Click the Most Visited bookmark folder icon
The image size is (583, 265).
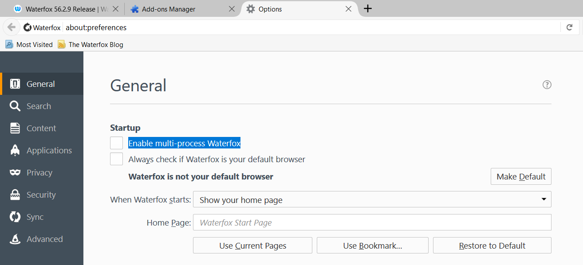(9, 44)
